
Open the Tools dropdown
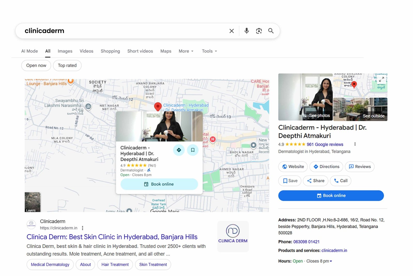(x=209, y=51)
